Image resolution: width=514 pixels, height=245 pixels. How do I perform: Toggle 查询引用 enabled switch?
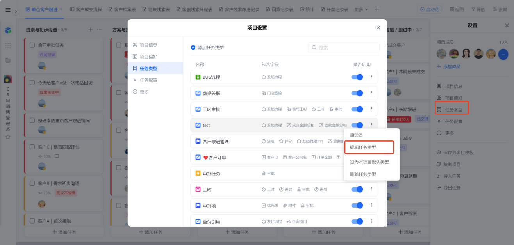[357, 221]
